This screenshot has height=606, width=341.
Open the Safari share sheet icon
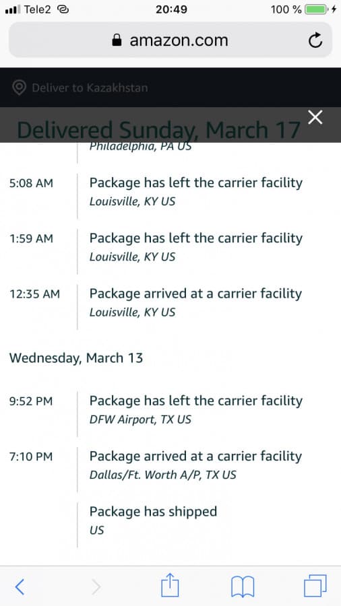click(170, 585)
